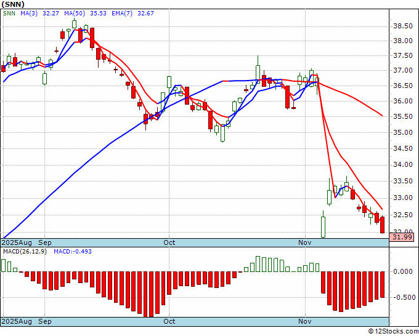The image size is (419, 336).
Task: Select the SNN legend label
Action: click(x=9, y=14)
